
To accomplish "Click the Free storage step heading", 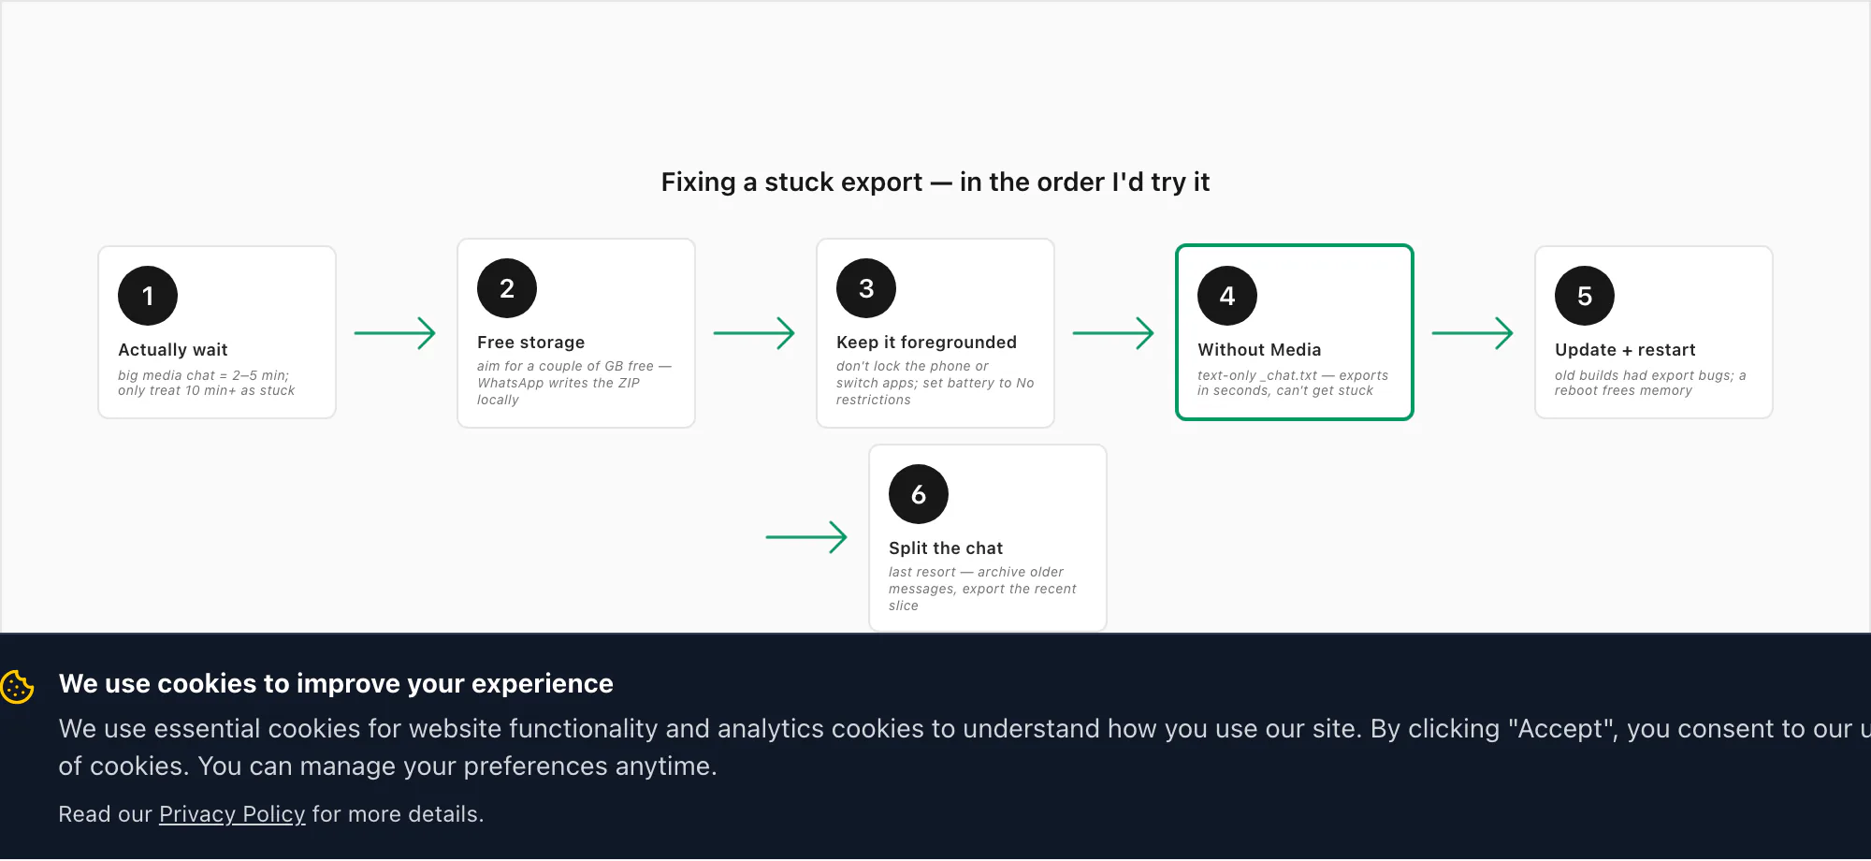I will click(530, 343).
